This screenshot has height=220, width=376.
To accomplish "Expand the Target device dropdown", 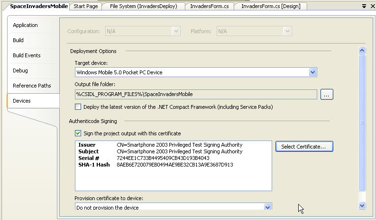I will click(312, 72).
